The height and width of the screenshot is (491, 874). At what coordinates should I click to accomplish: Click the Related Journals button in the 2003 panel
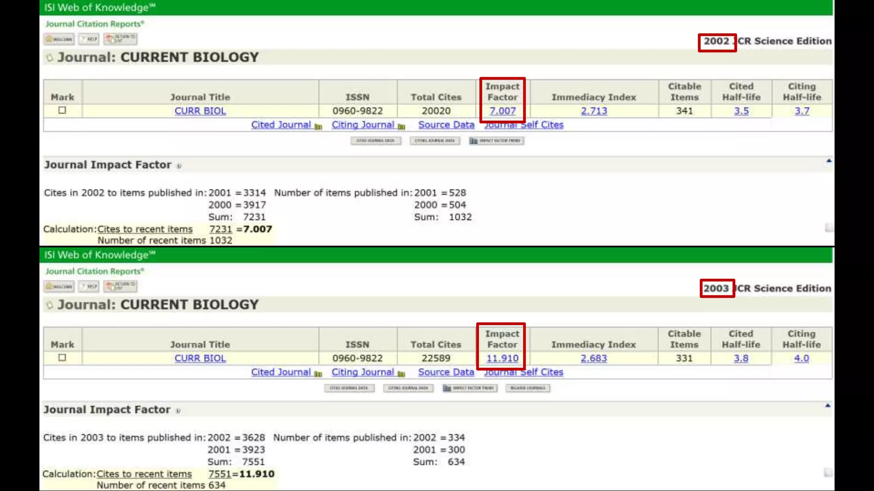[x=528, y=388]
